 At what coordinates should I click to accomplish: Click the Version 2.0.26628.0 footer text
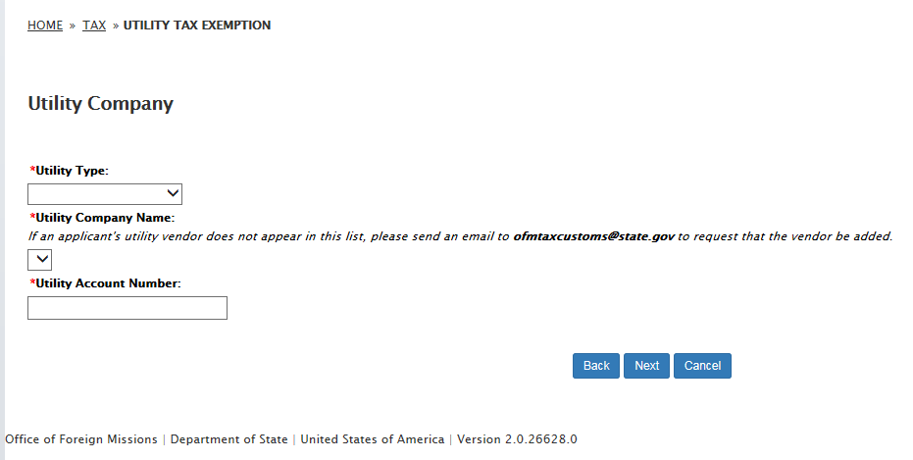coord(517,439)
